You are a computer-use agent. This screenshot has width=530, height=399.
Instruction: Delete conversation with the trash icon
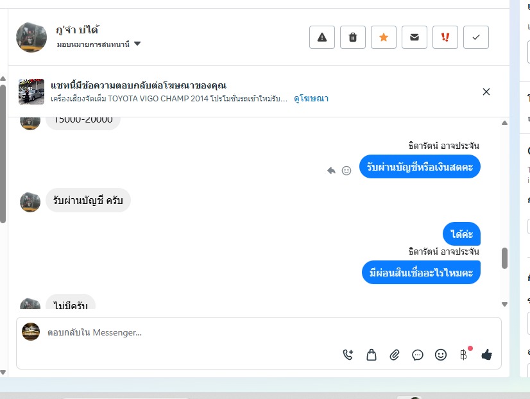click(353, 37)
